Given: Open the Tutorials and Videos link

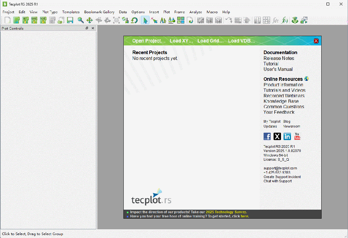Looking at the screenshot, I should pyautogui.click(x=284, y=90).
